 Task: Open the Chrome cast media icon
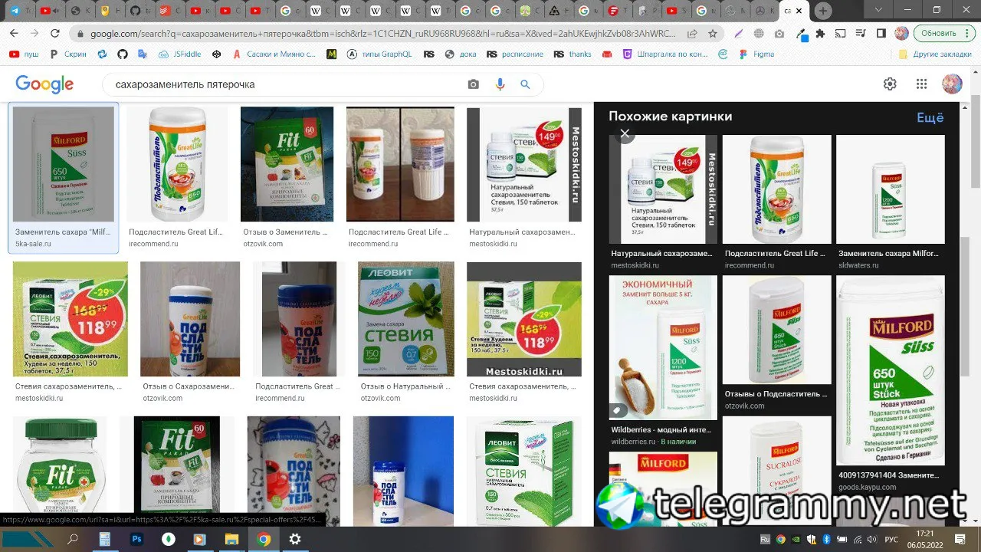tap(841, 34)
